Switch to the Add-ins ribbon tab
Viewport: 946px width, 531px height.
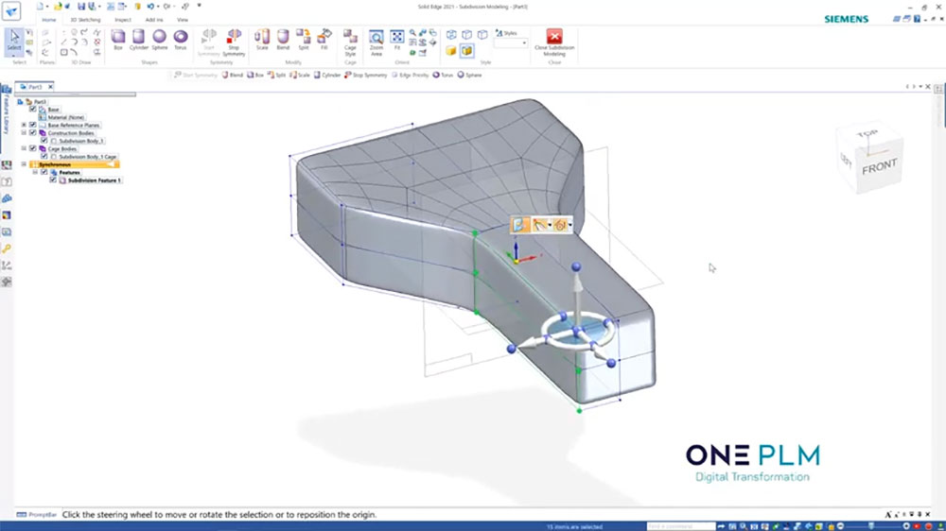click(154, 20)
